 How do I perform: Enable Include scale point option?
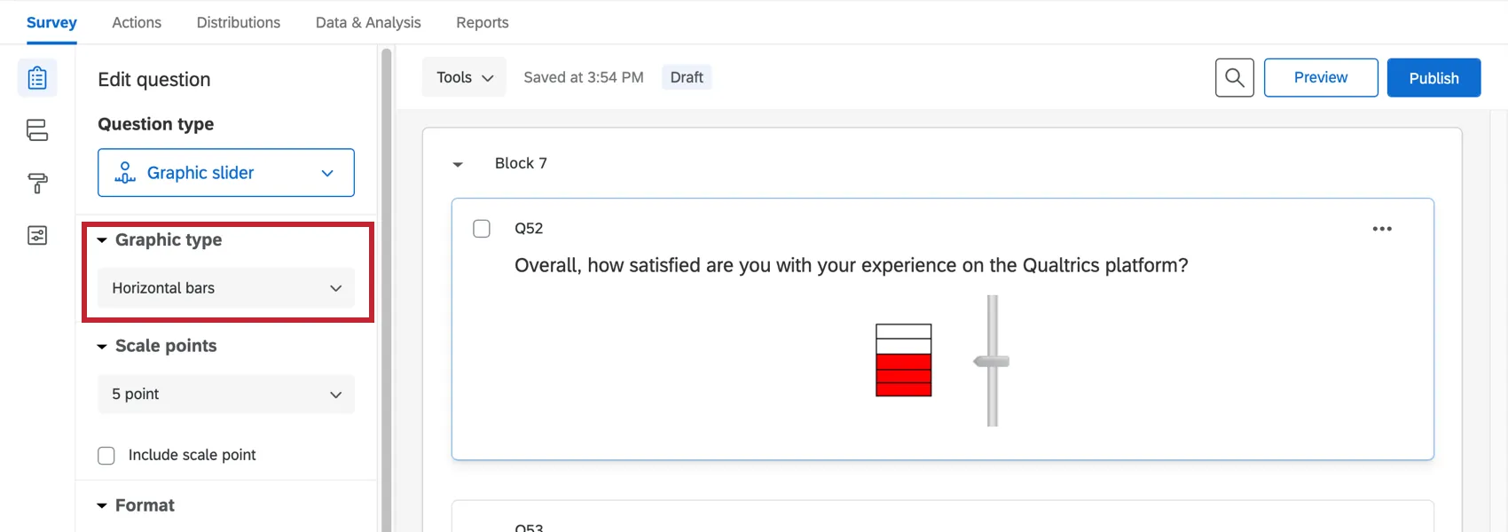coord(106,455)
